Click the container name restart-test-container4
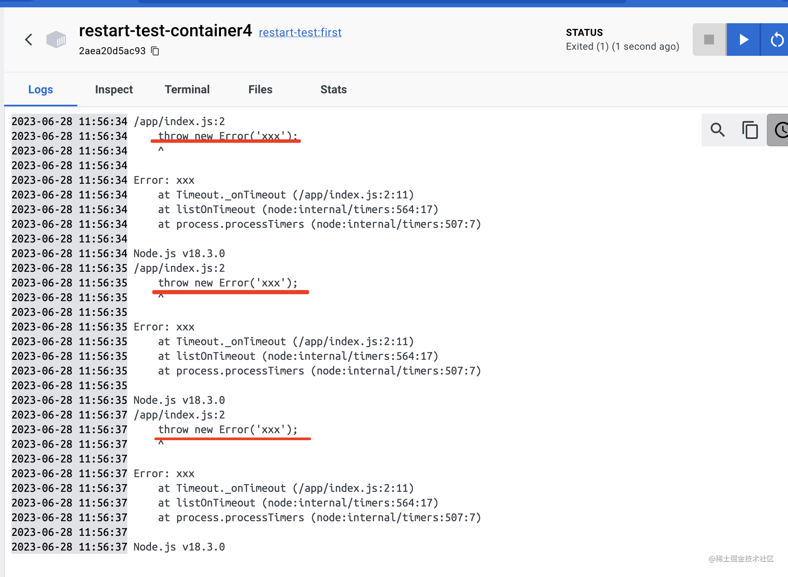The image size is (788, 577). [165, 31]
